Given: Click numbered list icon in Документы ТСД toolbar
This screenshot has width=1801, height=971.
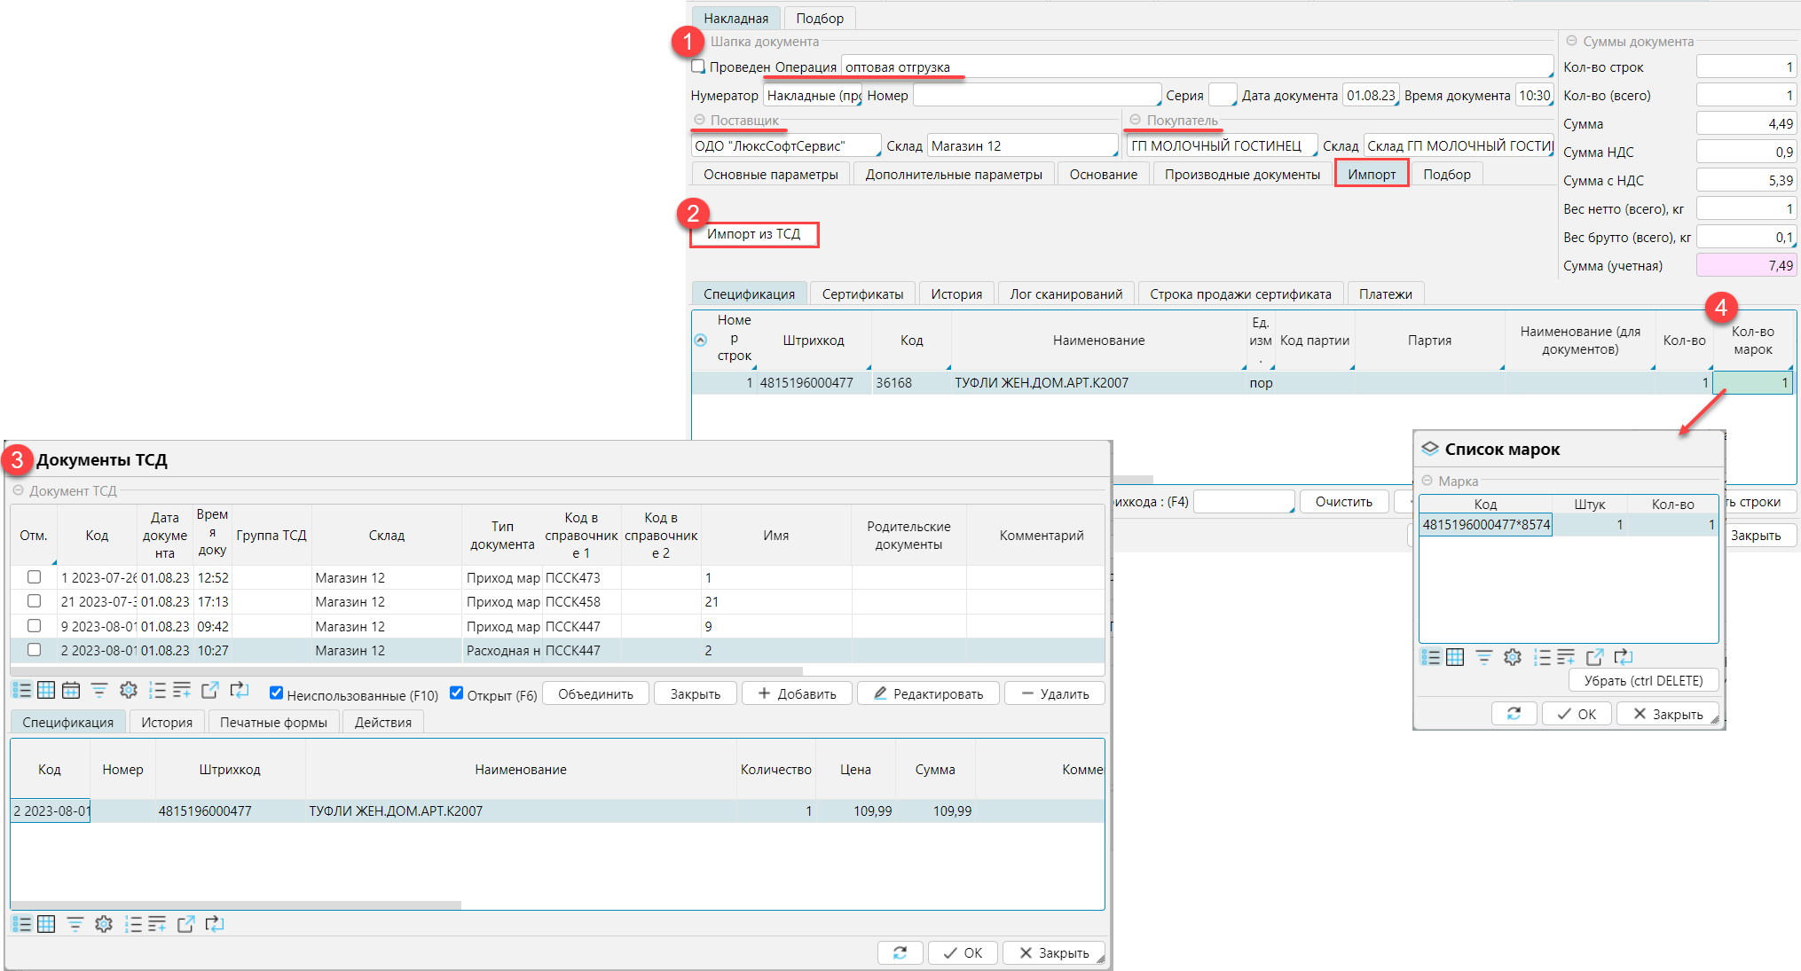Looking at the screenshot, I should (x=157, y=691).
